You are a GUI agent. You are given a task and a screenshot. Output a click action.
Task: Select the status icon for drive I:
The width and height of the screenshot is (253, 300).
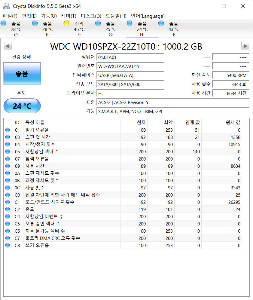point(161,23)
